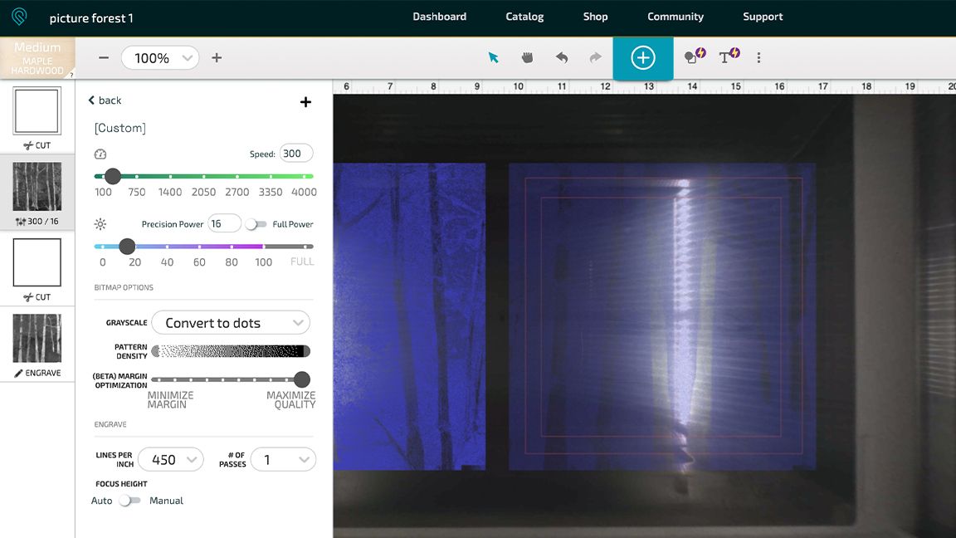Click the Glowforge logo icon
This screenshot has height=538, width=956.
click(18, 17)
